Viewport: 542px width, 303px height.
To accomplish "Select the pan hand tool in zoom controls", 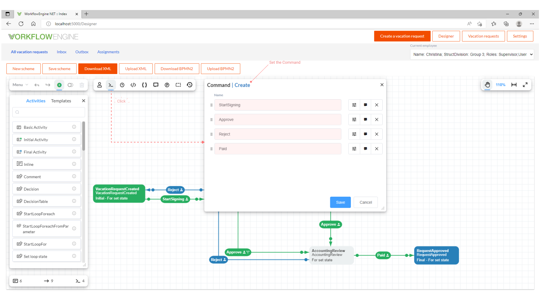I will point(487,85).
